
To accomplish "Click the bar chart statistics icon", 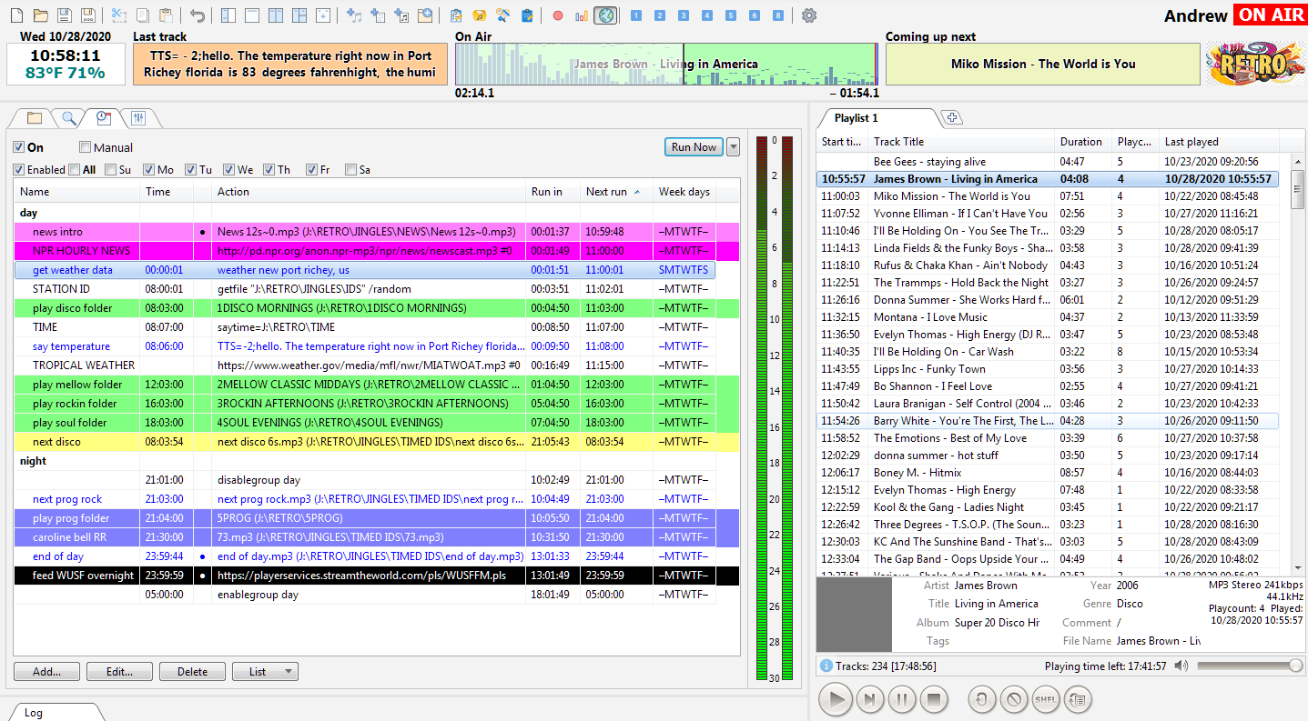I will click(582, 15).
